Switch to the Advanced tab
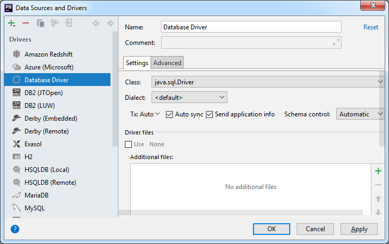389x244 pixels. [167, 63]
